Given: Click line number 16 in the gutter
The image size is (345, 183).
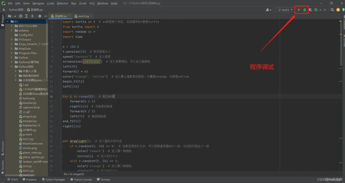Looking at the screenshot, I should tap(51, 96).
